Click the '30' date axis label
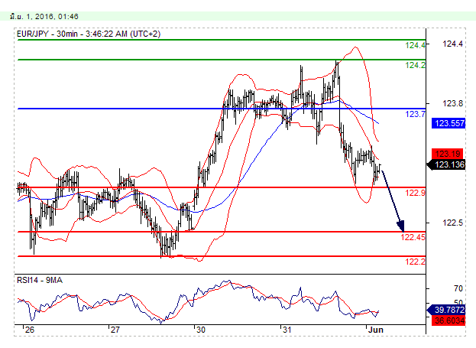 [200, 330]
